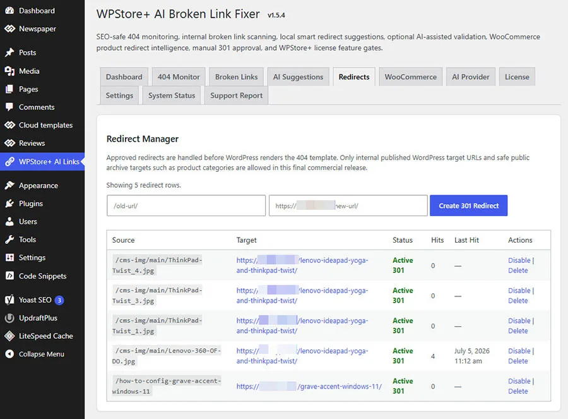Click the Newspaper theme icon
The image size is (568, 419).
tap(9, 28)
